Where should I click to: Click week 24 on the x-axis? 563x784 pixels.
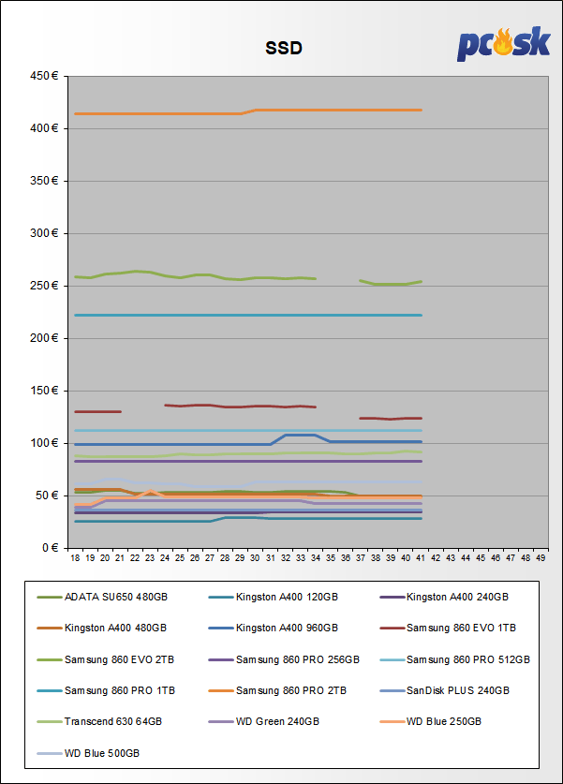pos(165,558)
